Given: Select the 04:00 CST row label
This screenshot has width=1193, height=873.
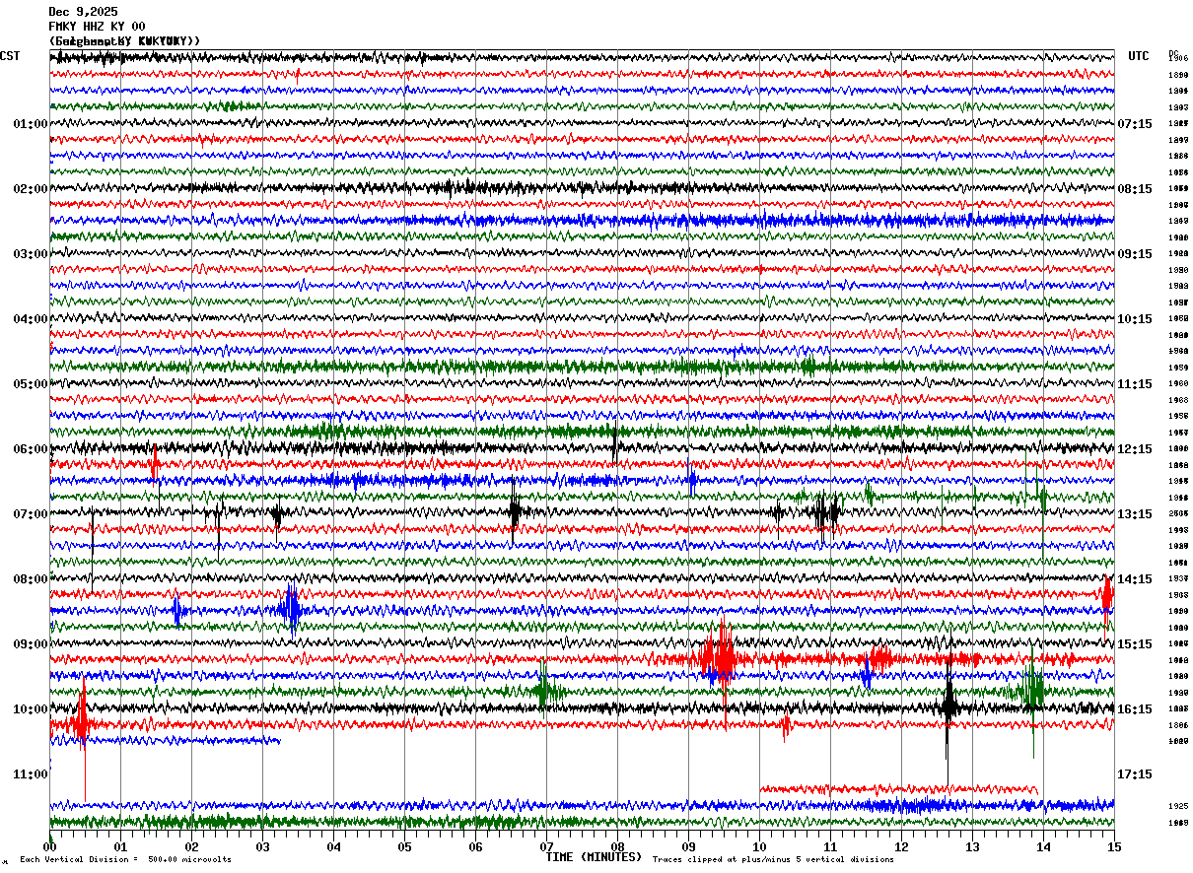Looking at the screenshot, I should (31, 319).
